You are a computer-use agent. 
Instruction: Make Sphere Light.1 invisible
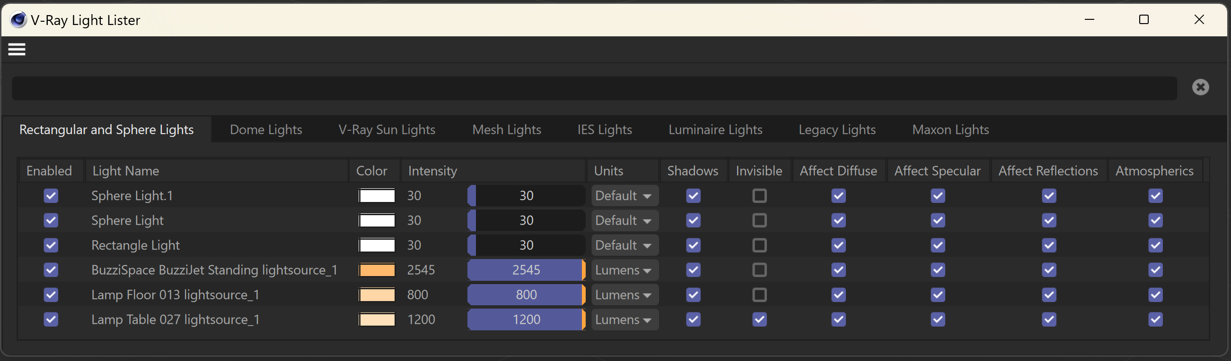click(759, 195)
